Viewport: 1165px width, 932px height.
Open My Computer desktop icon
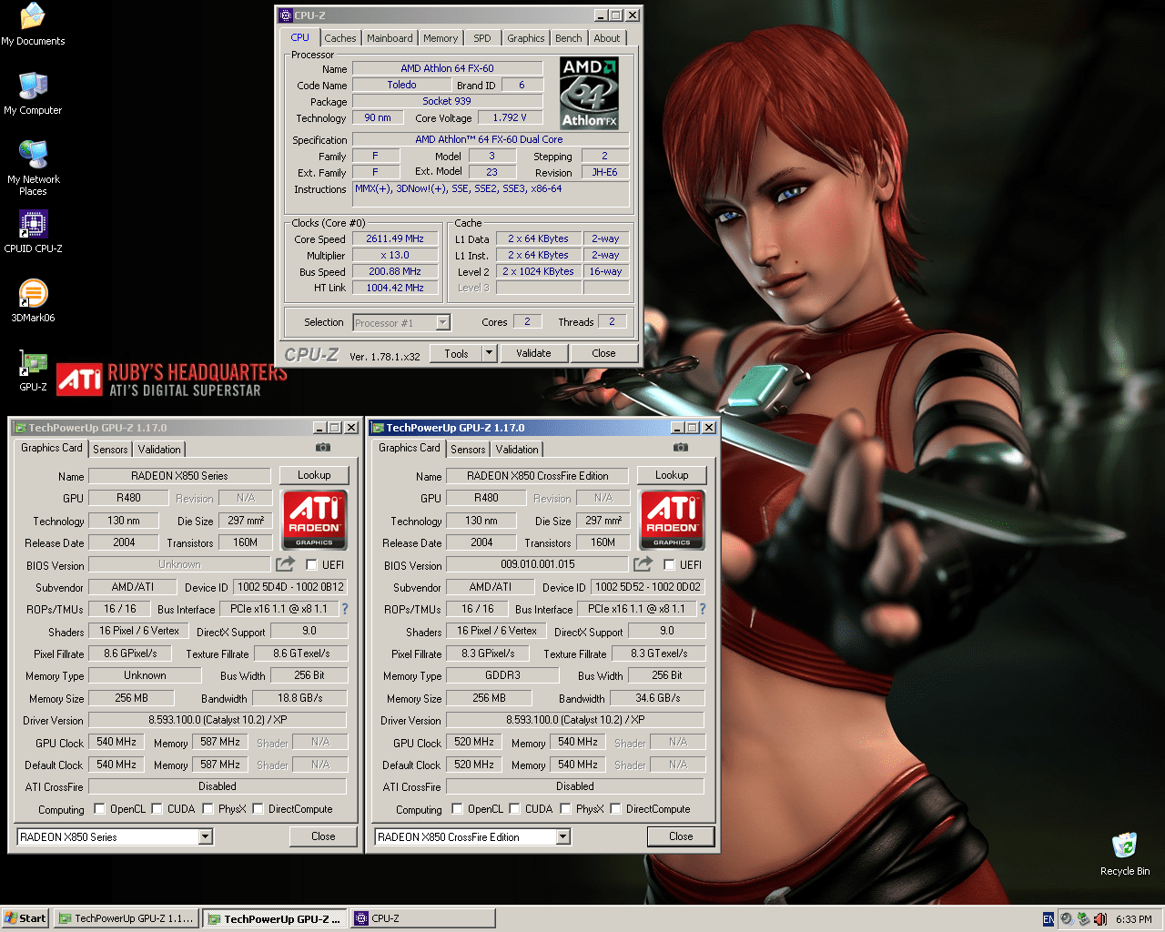(33, 93)
